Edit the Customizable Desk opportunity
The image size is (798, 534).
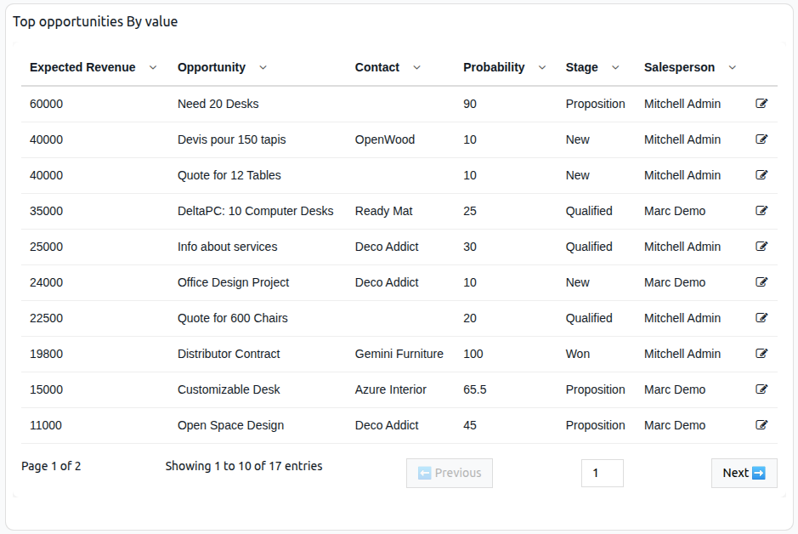tap(761, 389)
